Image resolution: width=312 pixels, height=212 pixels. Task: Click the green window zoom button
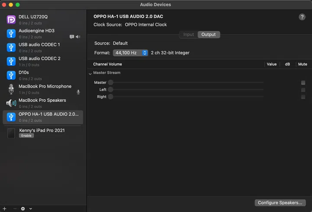coord(17,5)
